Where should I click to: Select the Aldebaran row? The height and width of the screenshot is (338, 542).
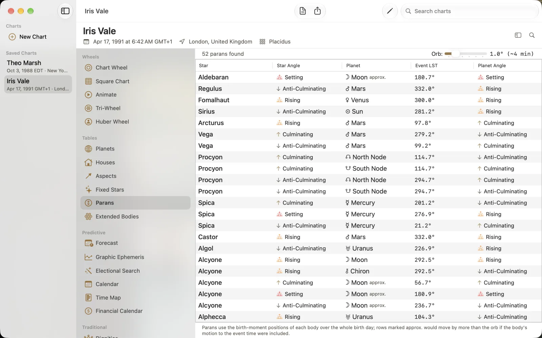[x=369, y=77]
